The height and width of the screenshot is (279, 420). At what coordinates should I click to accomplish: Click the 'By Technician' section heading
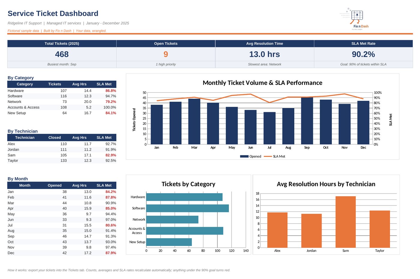22,131
